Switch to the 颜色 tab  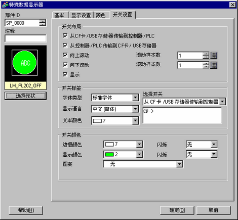[101, 15]
